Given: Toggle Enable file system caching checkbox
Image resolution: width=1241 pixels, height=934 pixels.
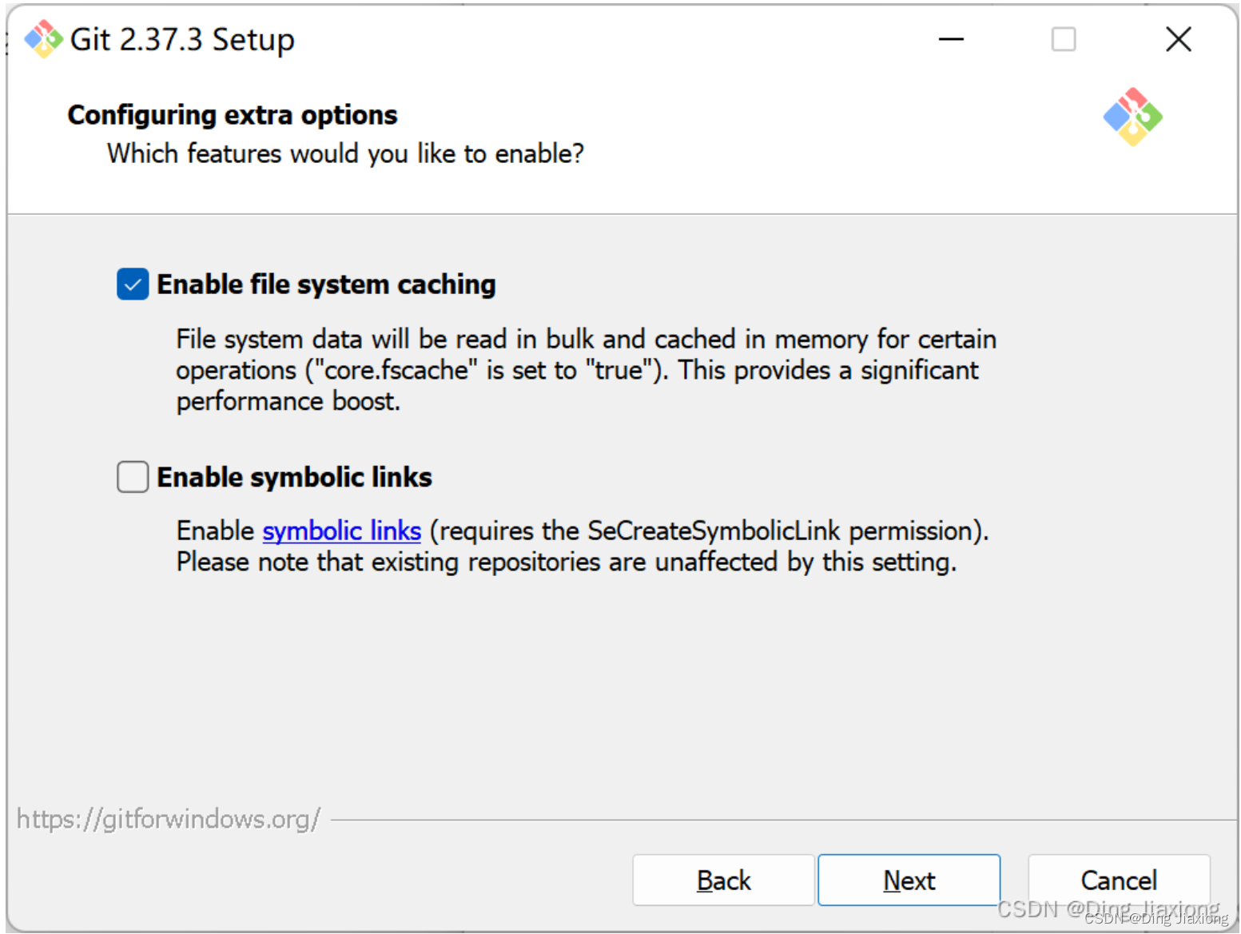Looking at the screenshot, I should [133, 284].
